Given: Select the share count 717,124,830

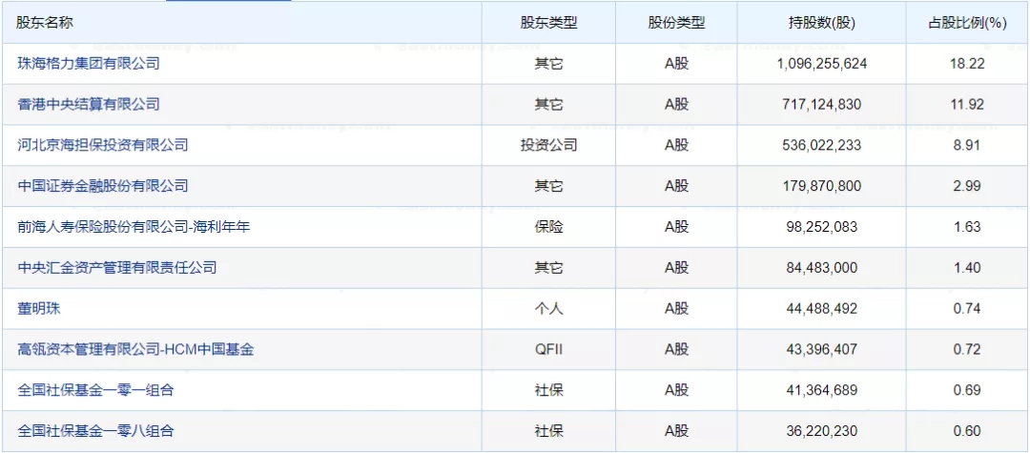Looking at the screenshot, I should [822, 105].
